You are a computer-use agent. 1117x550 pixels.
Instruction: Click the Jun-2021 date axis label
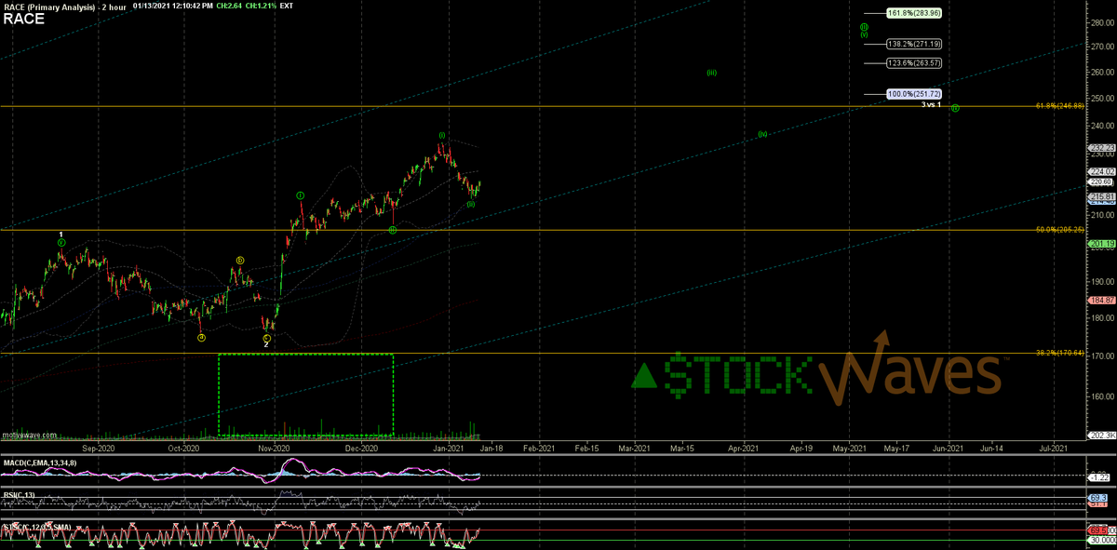949,448
